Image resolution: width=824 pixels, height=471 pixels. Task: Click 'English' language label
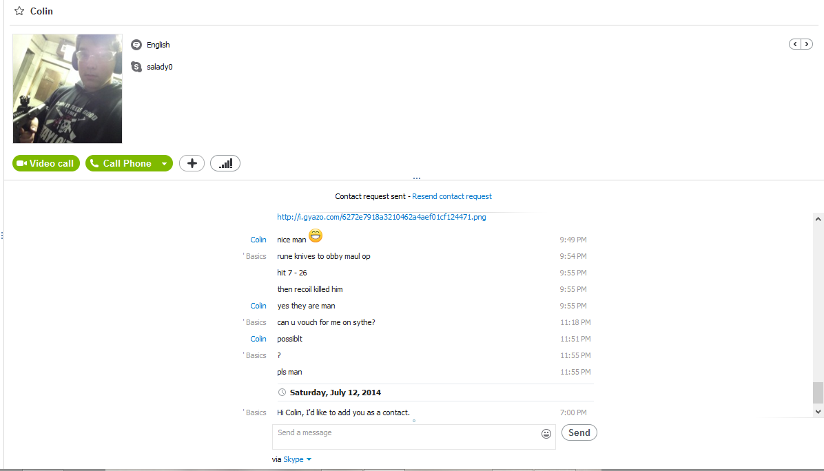pos(158,45)
